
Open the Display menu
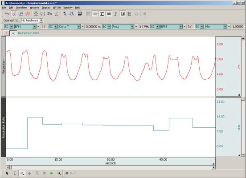tap(46, 8)
